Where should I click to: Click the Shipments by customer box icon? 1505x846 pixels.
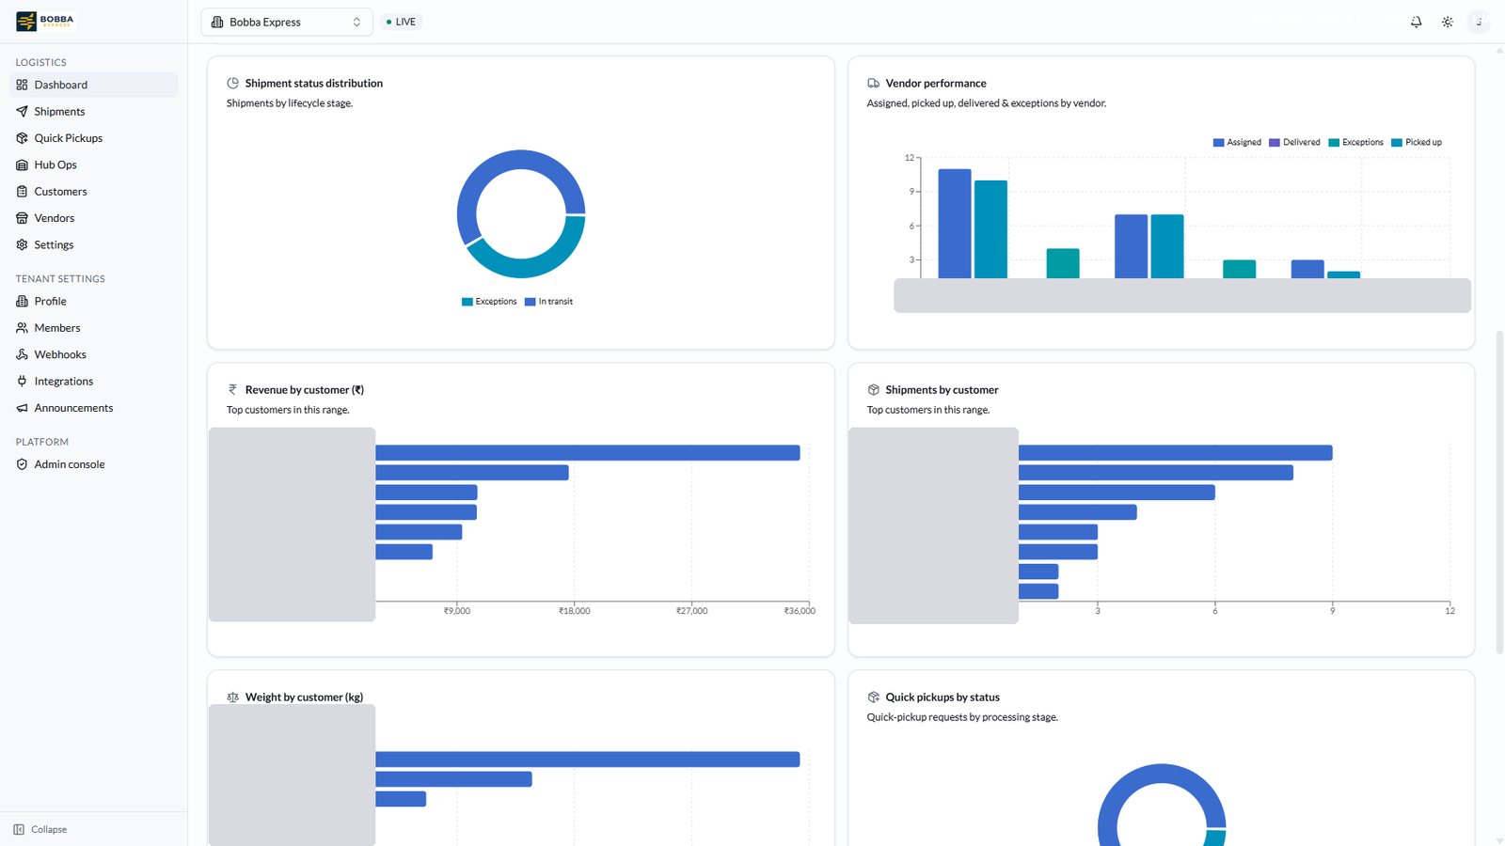point(873,389)
